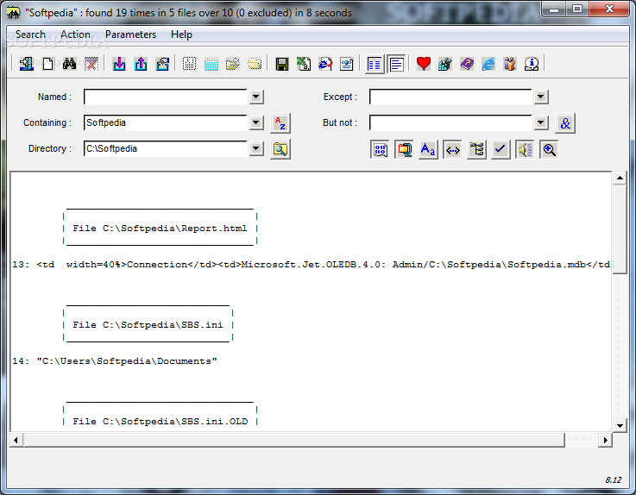The width and height of the screenshot is (636, 495).
Task: Click into the But not input field
Action: coord(450,122)
